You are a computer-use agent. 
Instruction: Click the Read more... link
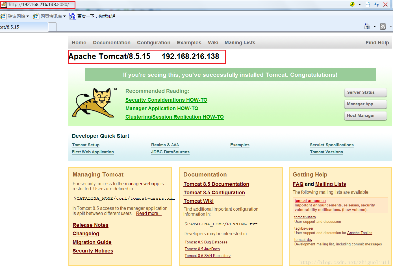[149, 213]
